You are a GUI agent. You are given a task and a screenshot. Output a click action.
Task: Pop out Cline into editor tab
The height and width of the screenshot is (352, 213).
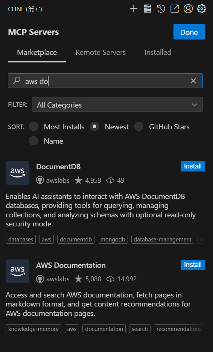pos(175,9)
